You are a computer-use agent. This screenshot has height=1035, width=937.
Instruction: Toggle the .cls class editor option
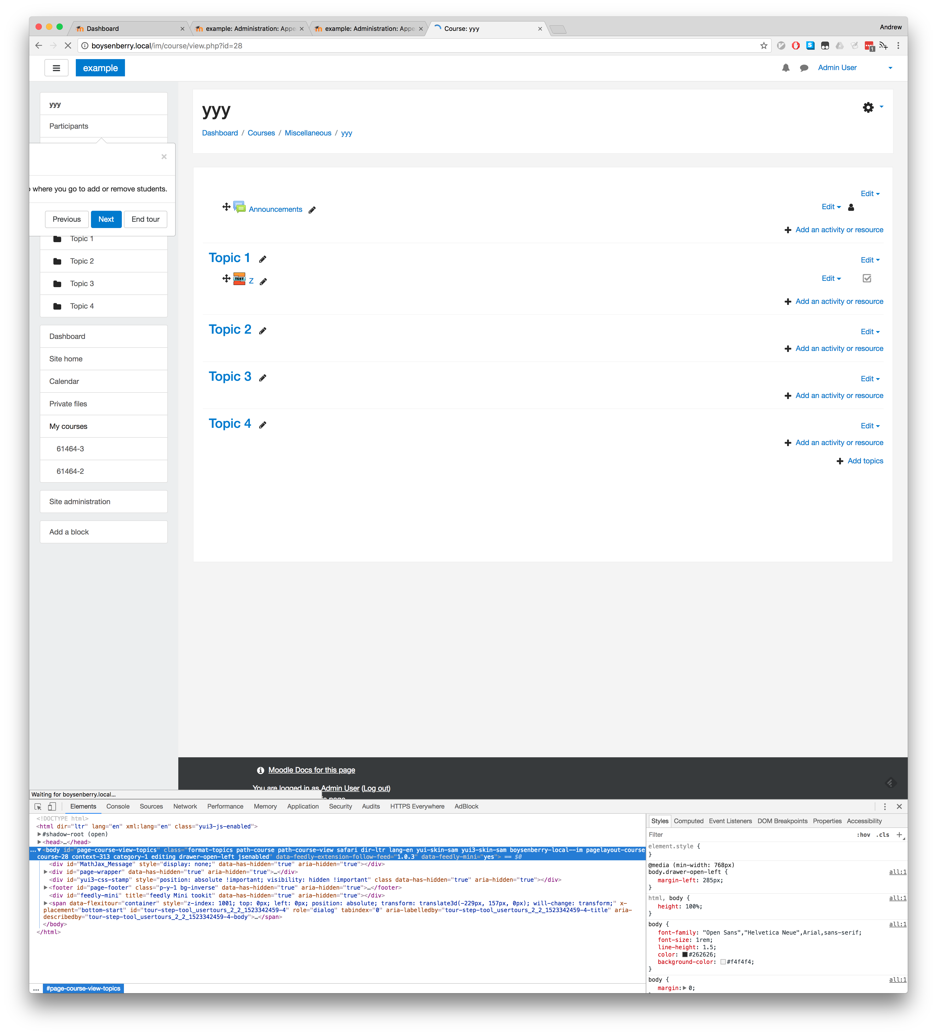(883, 835)
